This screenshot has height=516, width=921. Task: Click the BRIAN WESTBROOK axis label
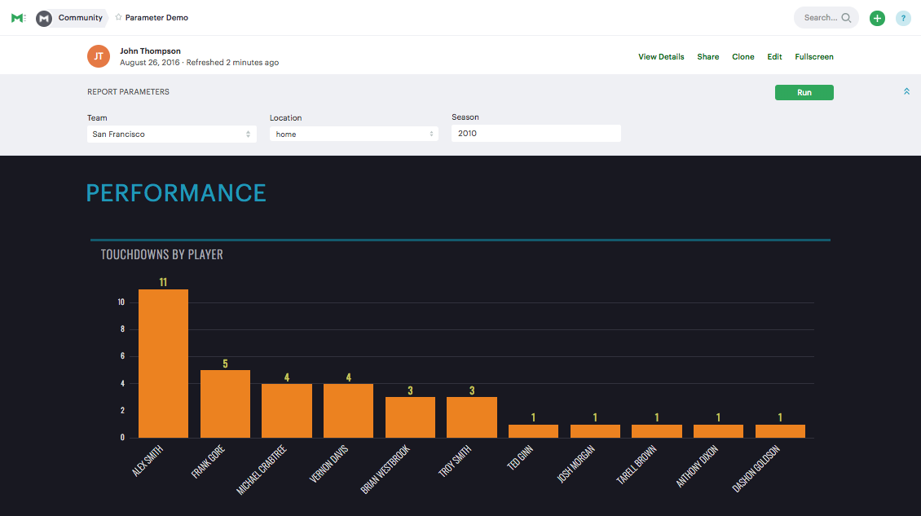pyautogui.click(x=386, y=470)
